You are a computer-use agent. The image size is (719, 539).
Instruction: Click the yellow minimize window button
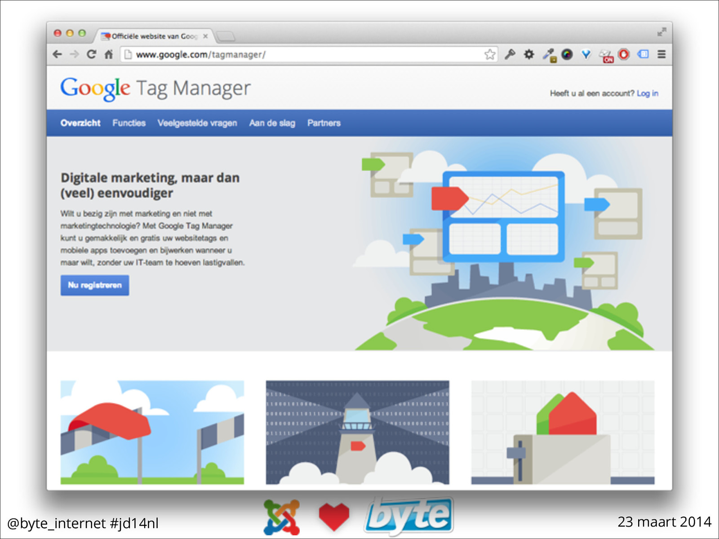70,33
